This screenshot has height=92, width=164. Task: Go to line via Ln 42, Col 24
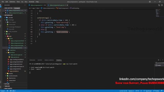point(123,91)
